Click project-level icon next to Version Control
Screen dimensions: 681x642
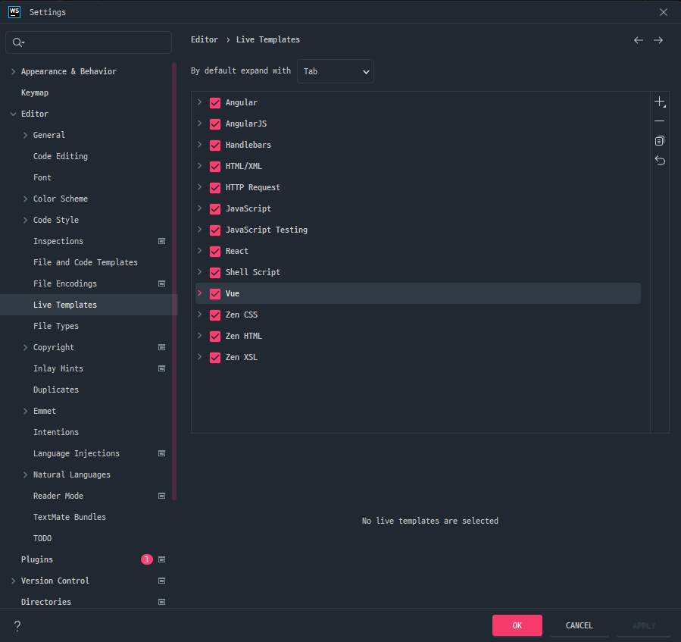161,581
